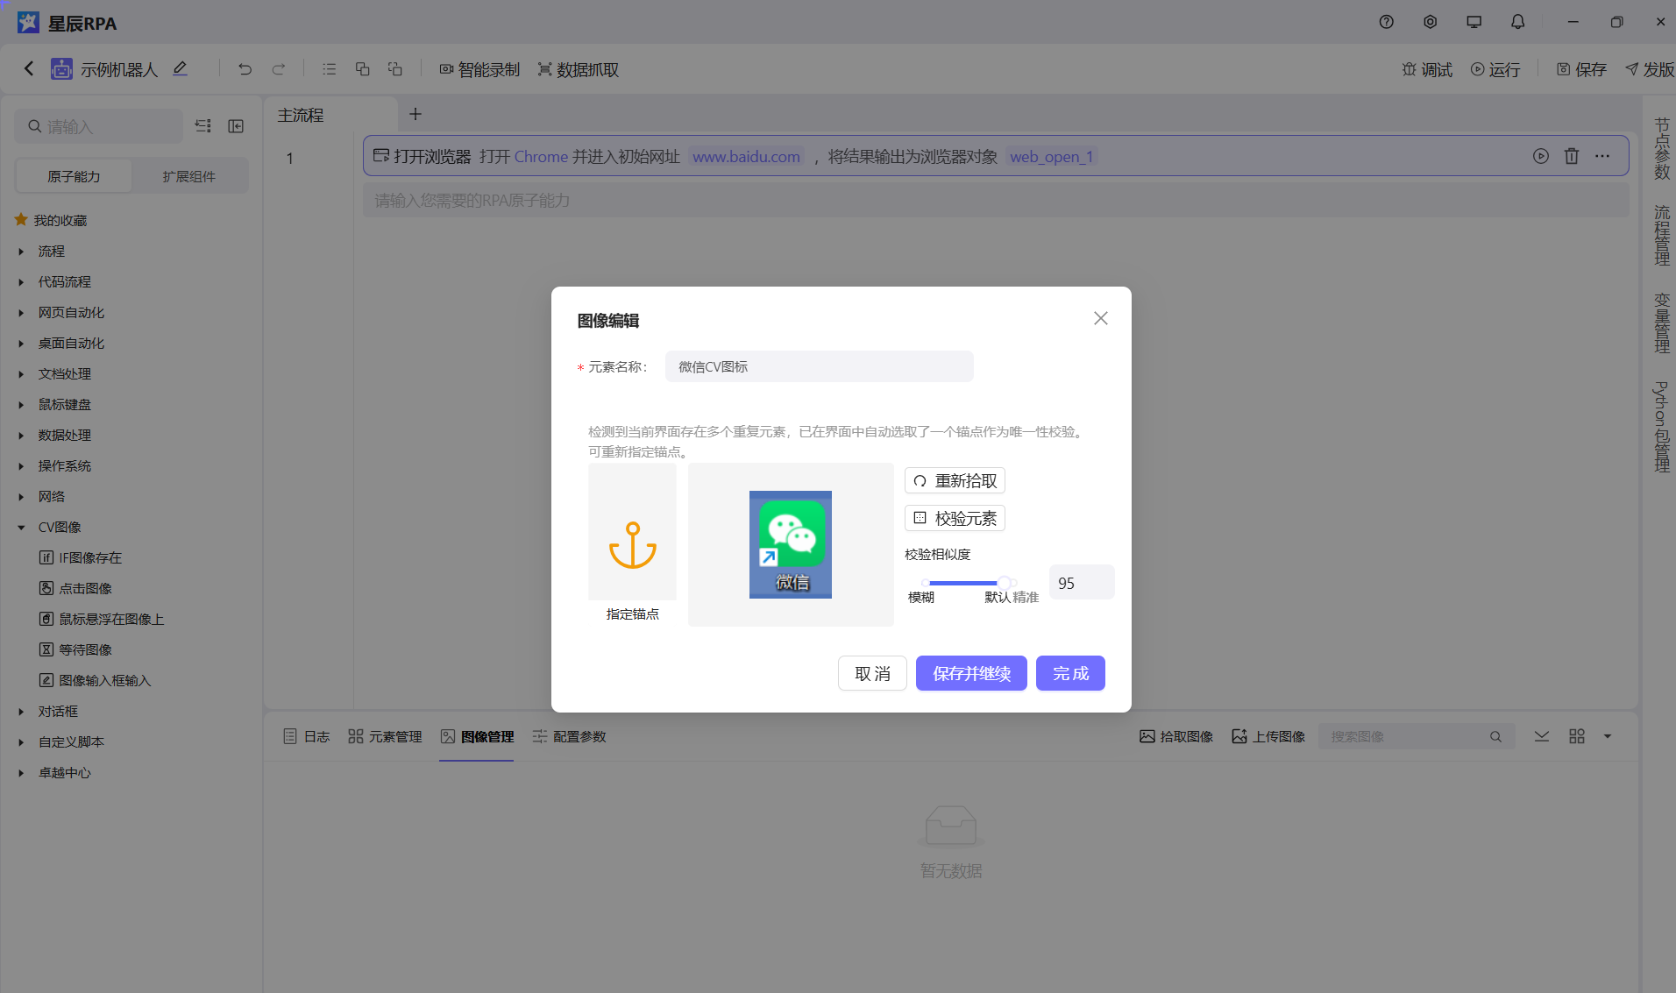Image resolution: width=1676 pixels, height=993 pixels.
Task: Click the 元素名称 input field
Action: point(818,366)
